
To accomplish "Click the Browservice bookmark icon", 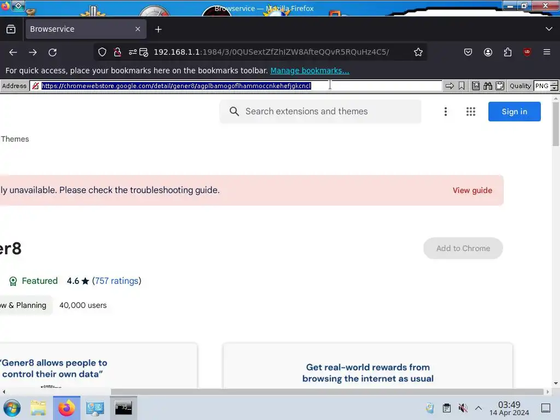I will click(462, 86).
